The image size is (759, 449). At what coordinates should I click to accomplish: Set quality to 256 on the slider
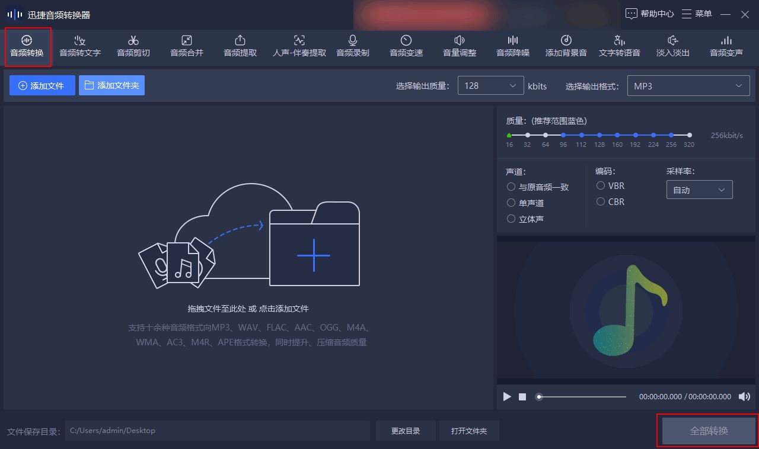671,134
